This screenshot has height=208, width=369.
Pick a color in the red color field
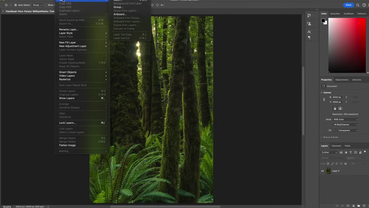[x=347, y=45]
